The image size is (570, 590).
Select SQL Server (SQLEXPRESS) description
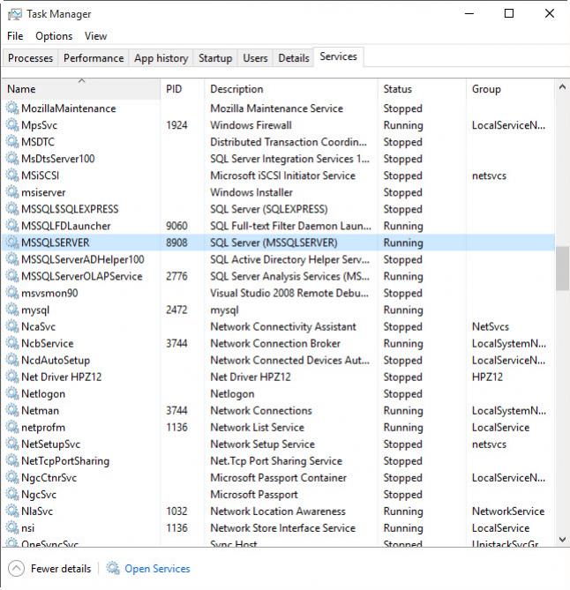(269, 209)
